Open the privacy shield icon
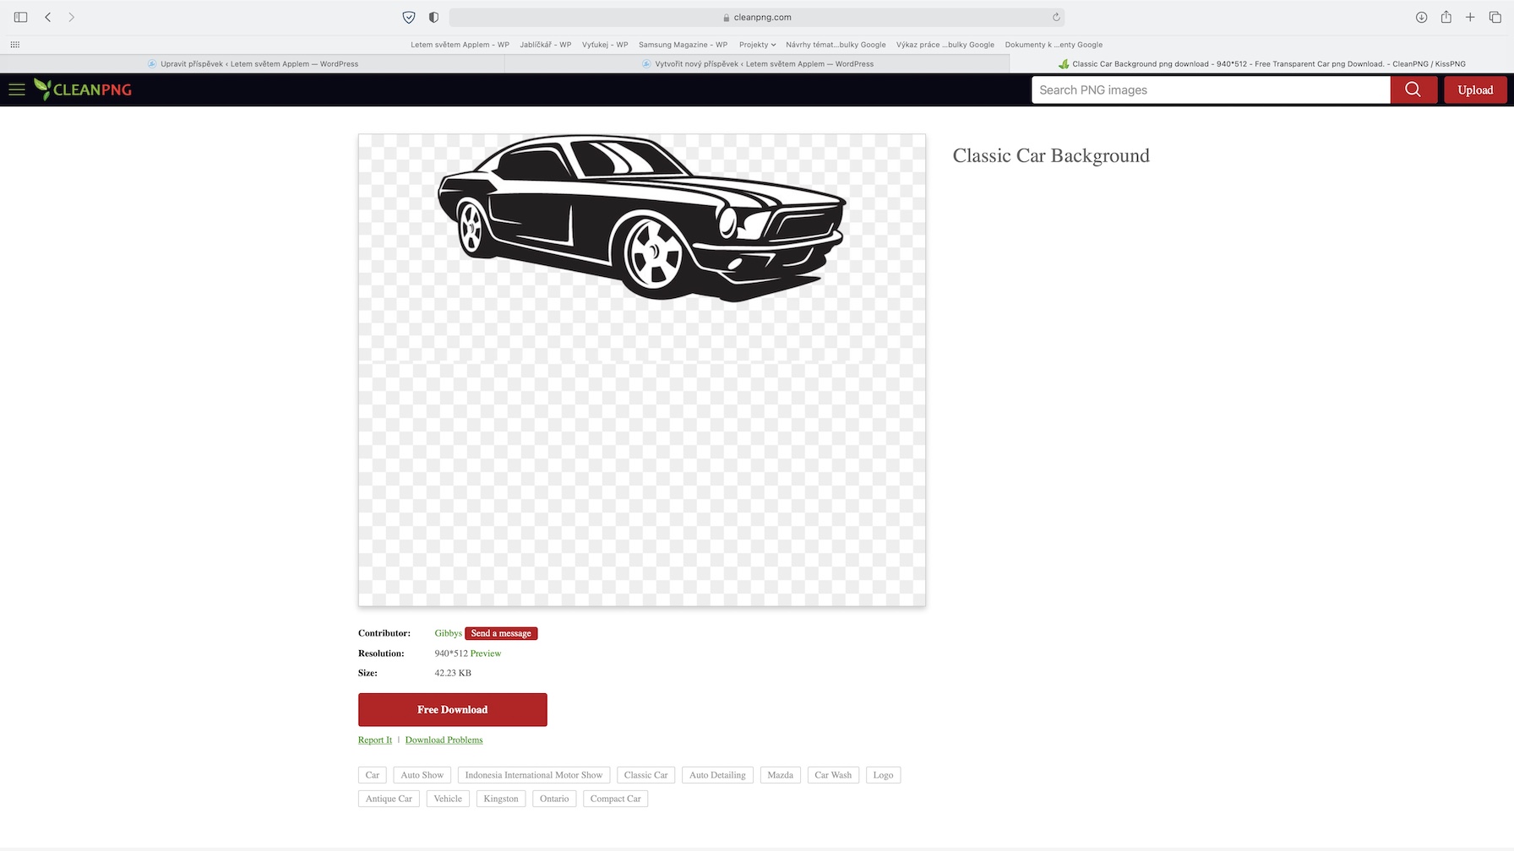1514x851 pixels. click(x=409, y=17)
